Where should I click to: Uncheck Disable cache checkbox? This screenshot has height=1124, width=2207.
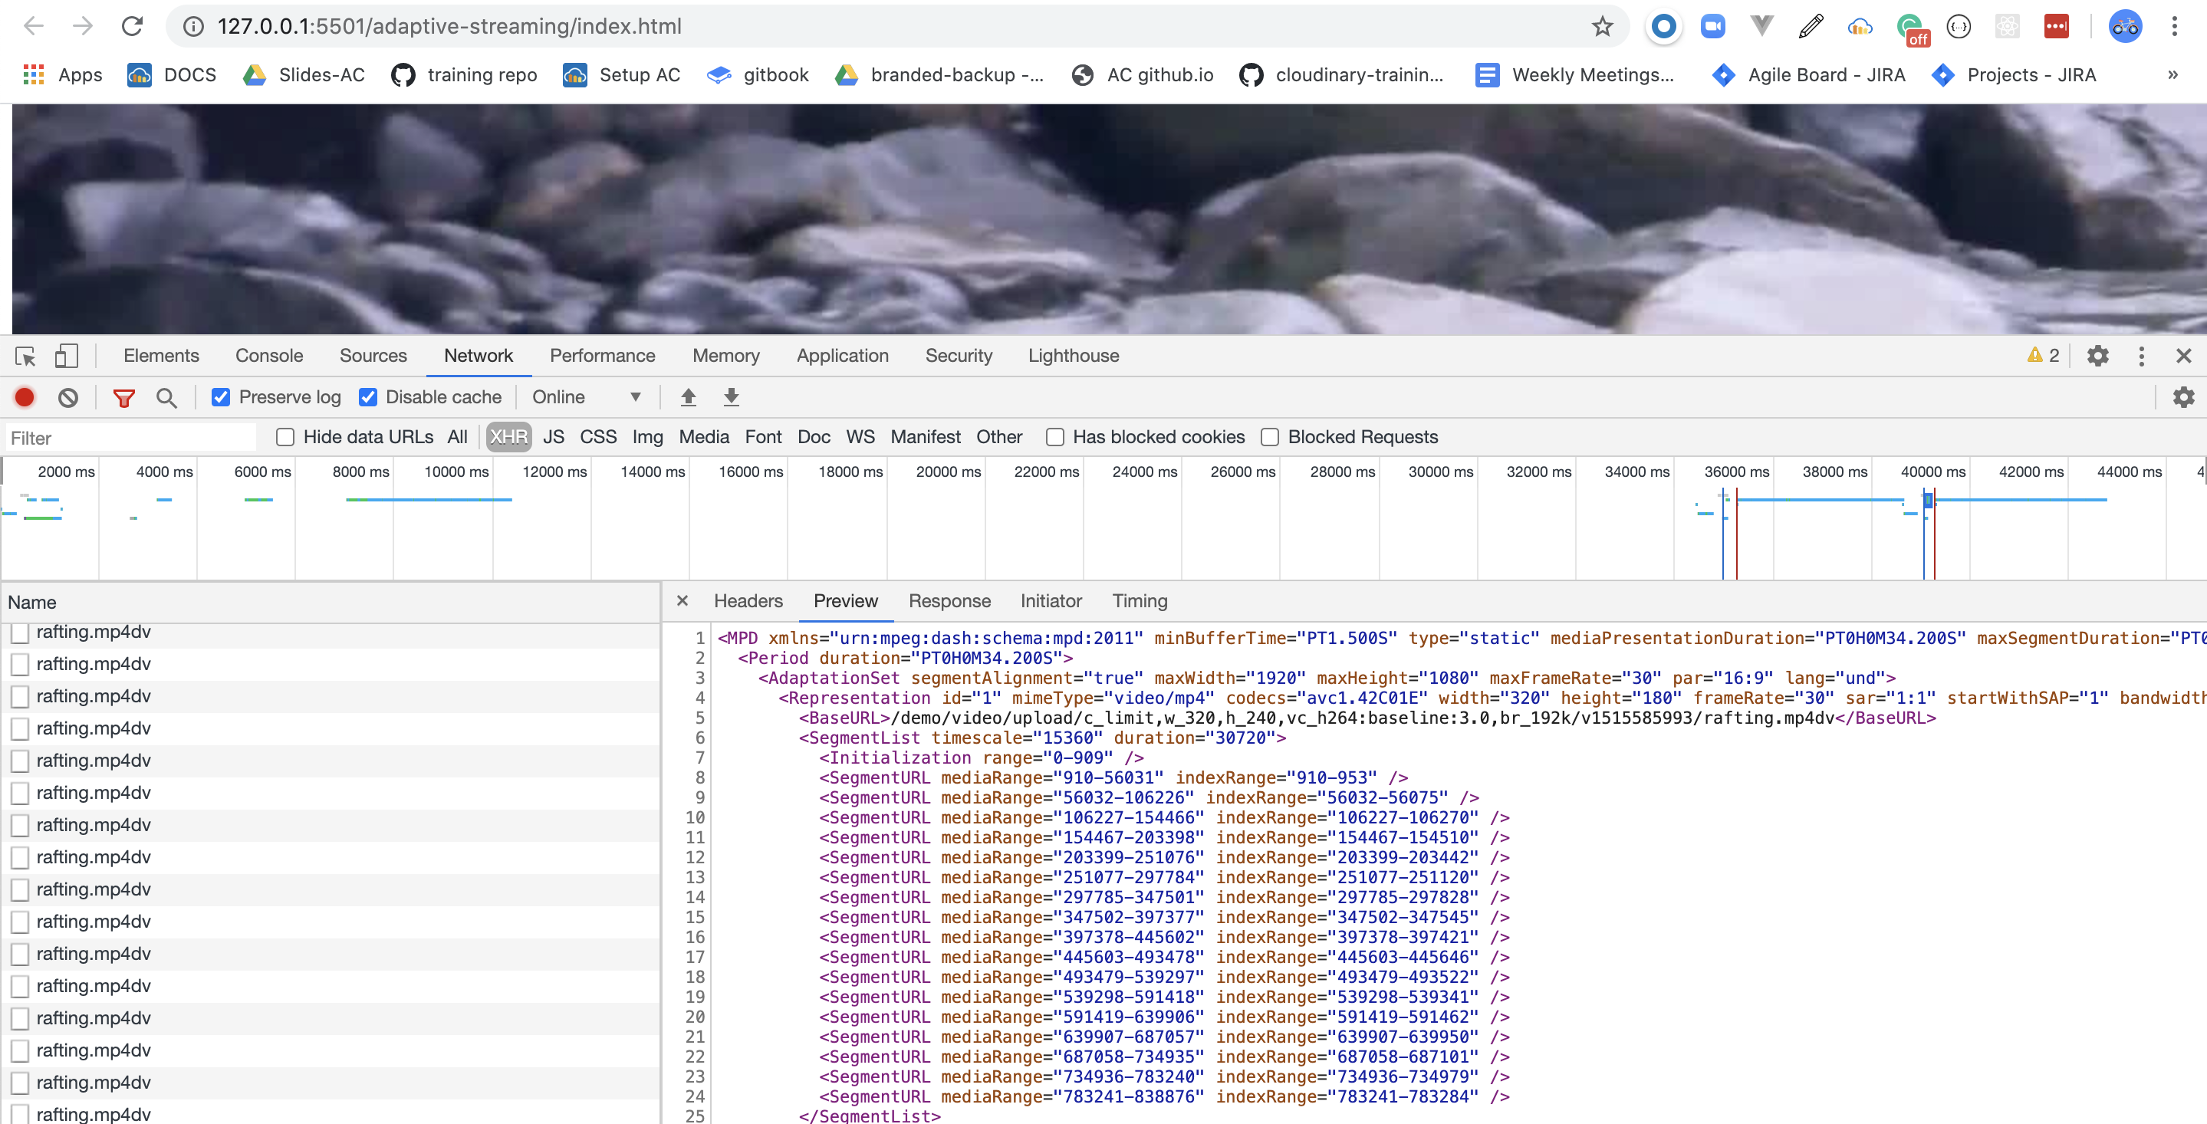[368, 396]
